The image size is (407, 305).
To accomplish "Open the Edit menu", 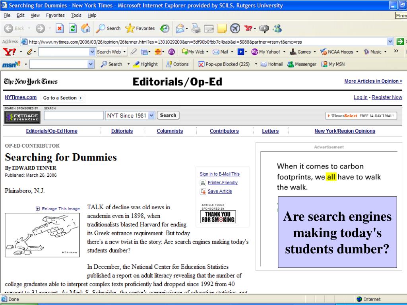I will click(x=21, y=15).
